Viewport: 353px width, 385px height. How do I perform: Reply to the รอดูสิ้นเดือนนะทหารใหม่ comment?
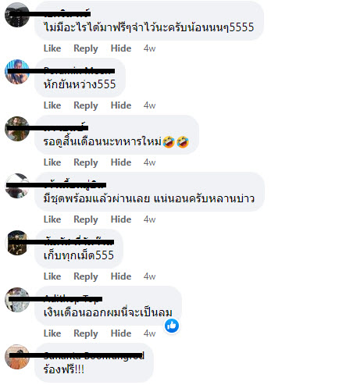[x=86, y=162]
